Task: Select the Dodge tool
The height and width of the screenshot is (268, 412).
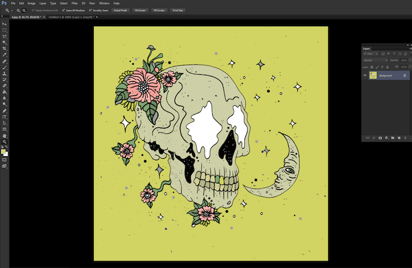Action: pyautogui.click(x=5, y=105)
